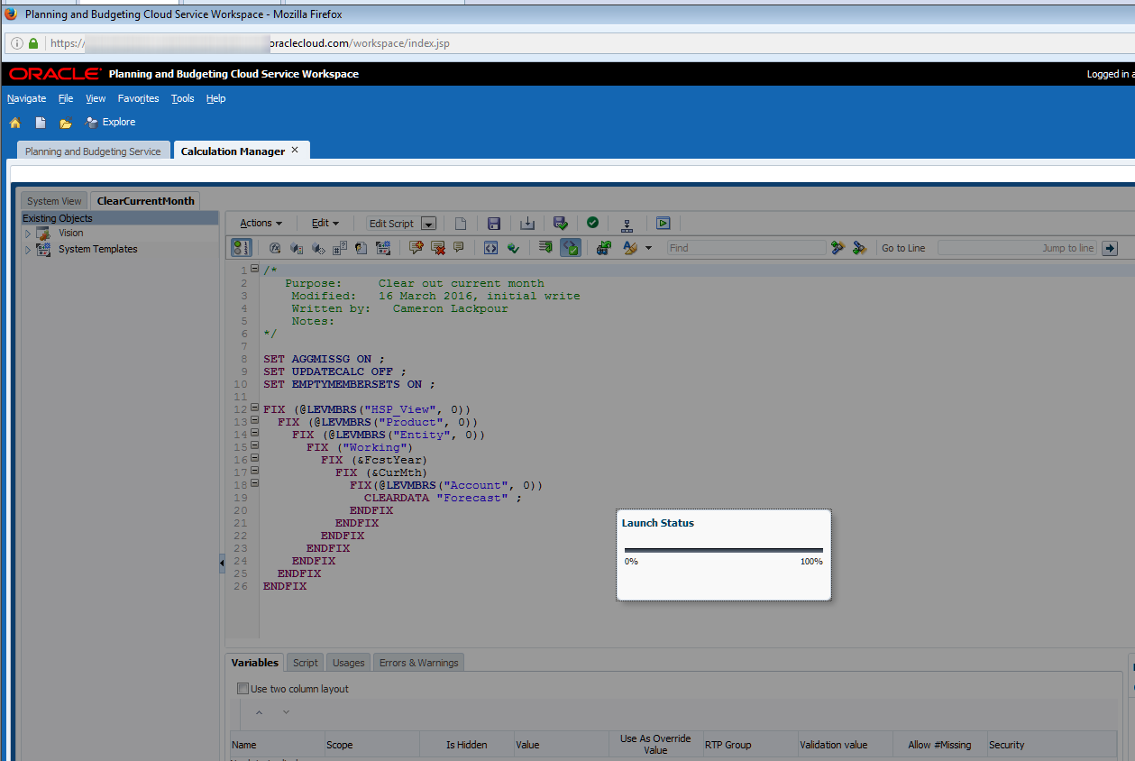Screen dimensions: 1135x761
Task: Open the Errors & Warnings tab
Action: (419, 663)
